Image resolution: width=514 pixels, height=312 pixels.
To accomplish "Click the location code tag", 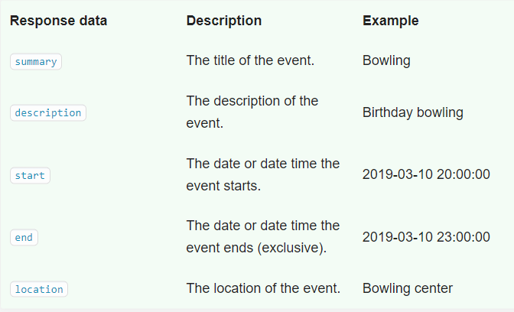I will pyautogui.click(x=39, y=289).
